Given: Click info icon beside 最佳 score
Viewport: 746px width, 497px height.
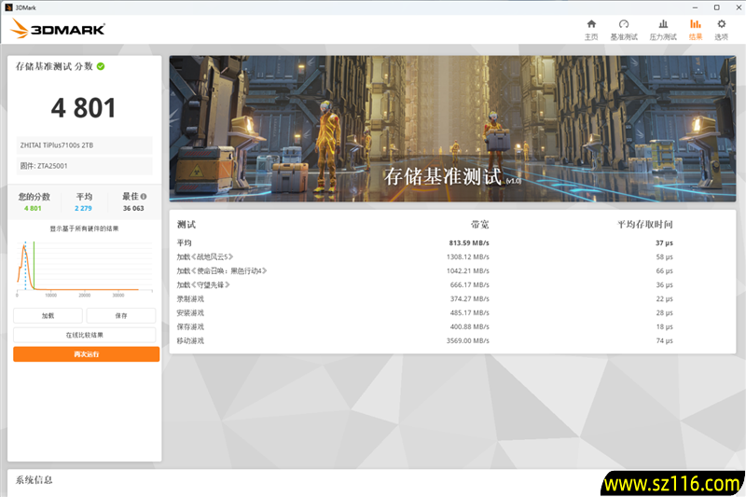Looking at the screenshot, I should [x=144, y=197].
